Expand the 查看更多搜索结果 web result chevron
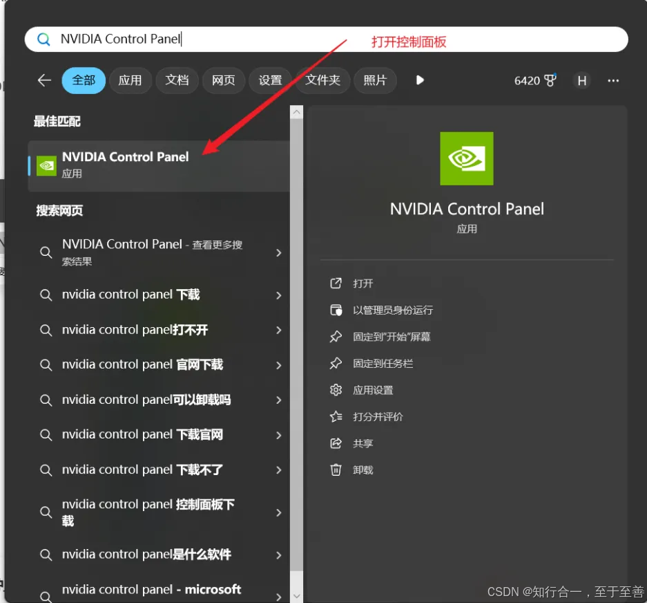 click(279, 252)
